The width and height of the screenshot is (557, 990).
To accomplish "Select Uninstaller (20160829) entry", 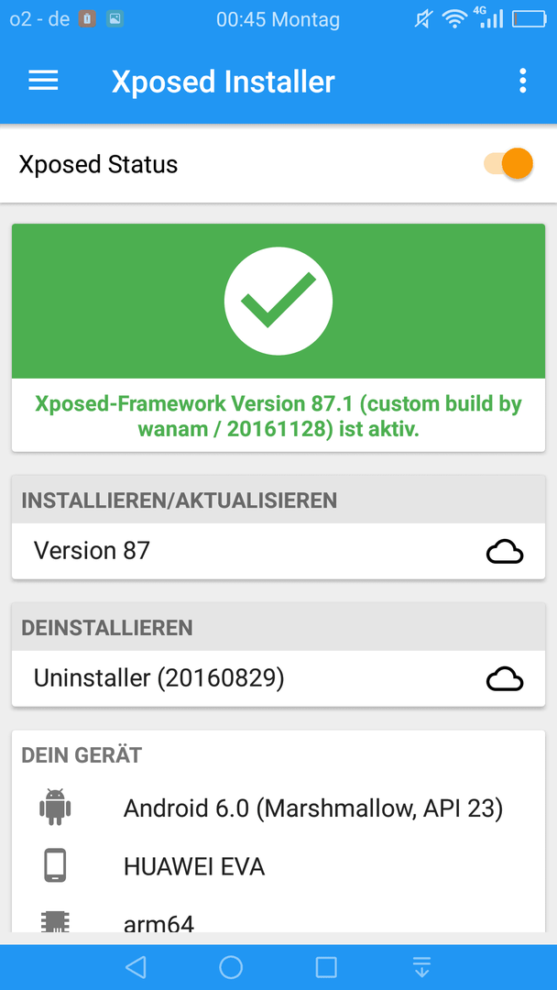I will pyautogui.click(x=278, y=678).
